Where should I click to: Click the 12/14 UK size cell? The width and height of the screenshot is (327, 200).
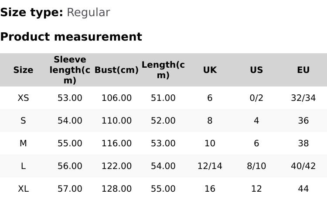pyautogui.click(x=210, y=166)
